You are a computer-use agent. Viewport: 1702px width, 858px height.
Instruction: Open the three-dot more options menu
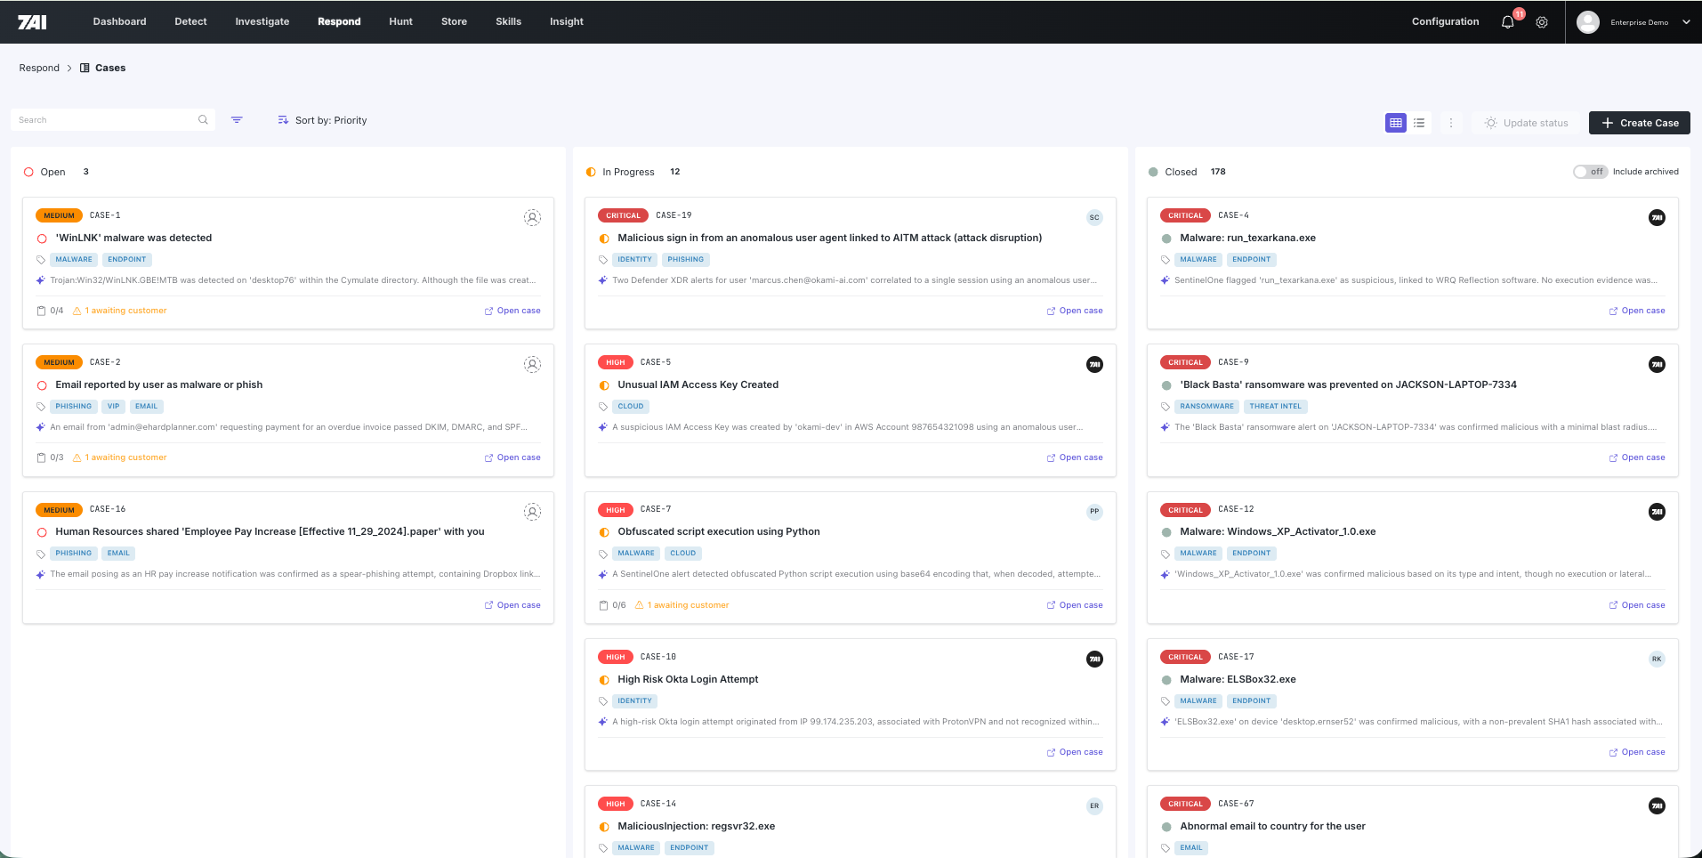[1451, 123]
